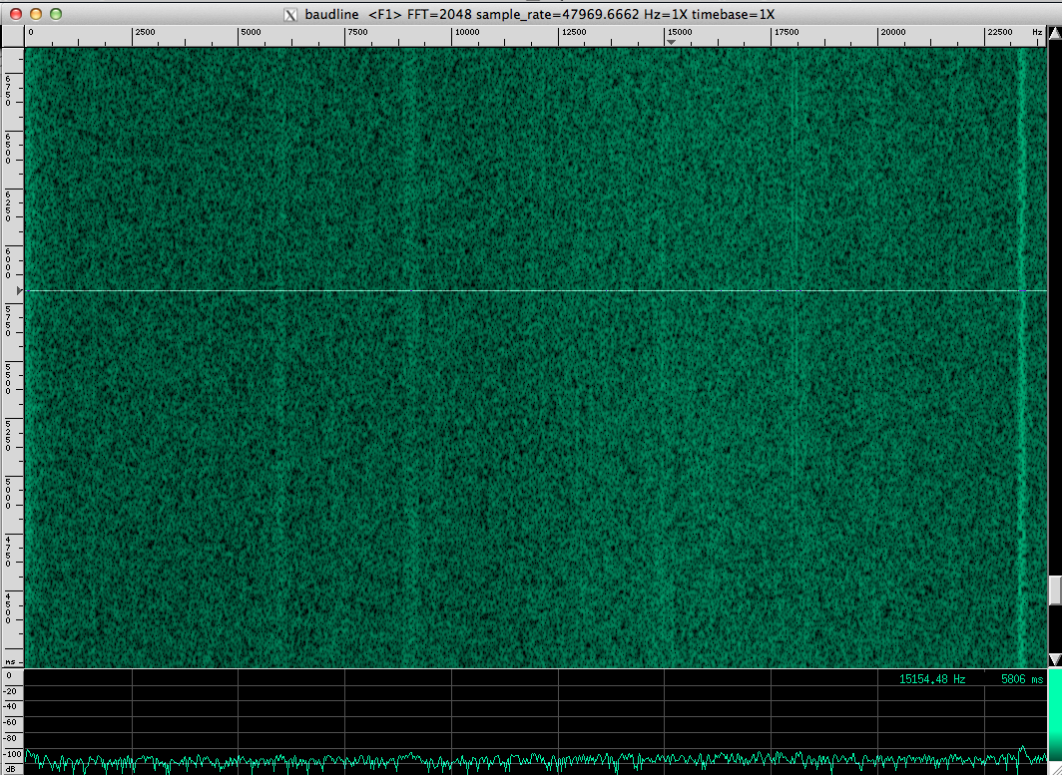
Task: Click the ms unit label on time ruler
Action: coord(10,661)
